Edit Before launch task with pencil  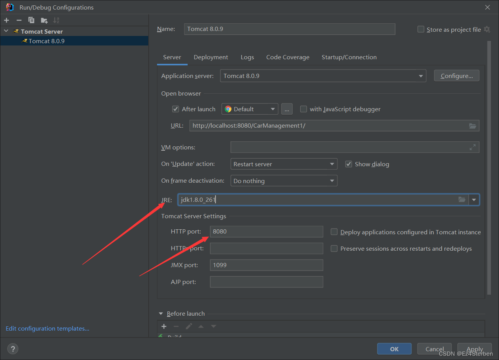189,326
